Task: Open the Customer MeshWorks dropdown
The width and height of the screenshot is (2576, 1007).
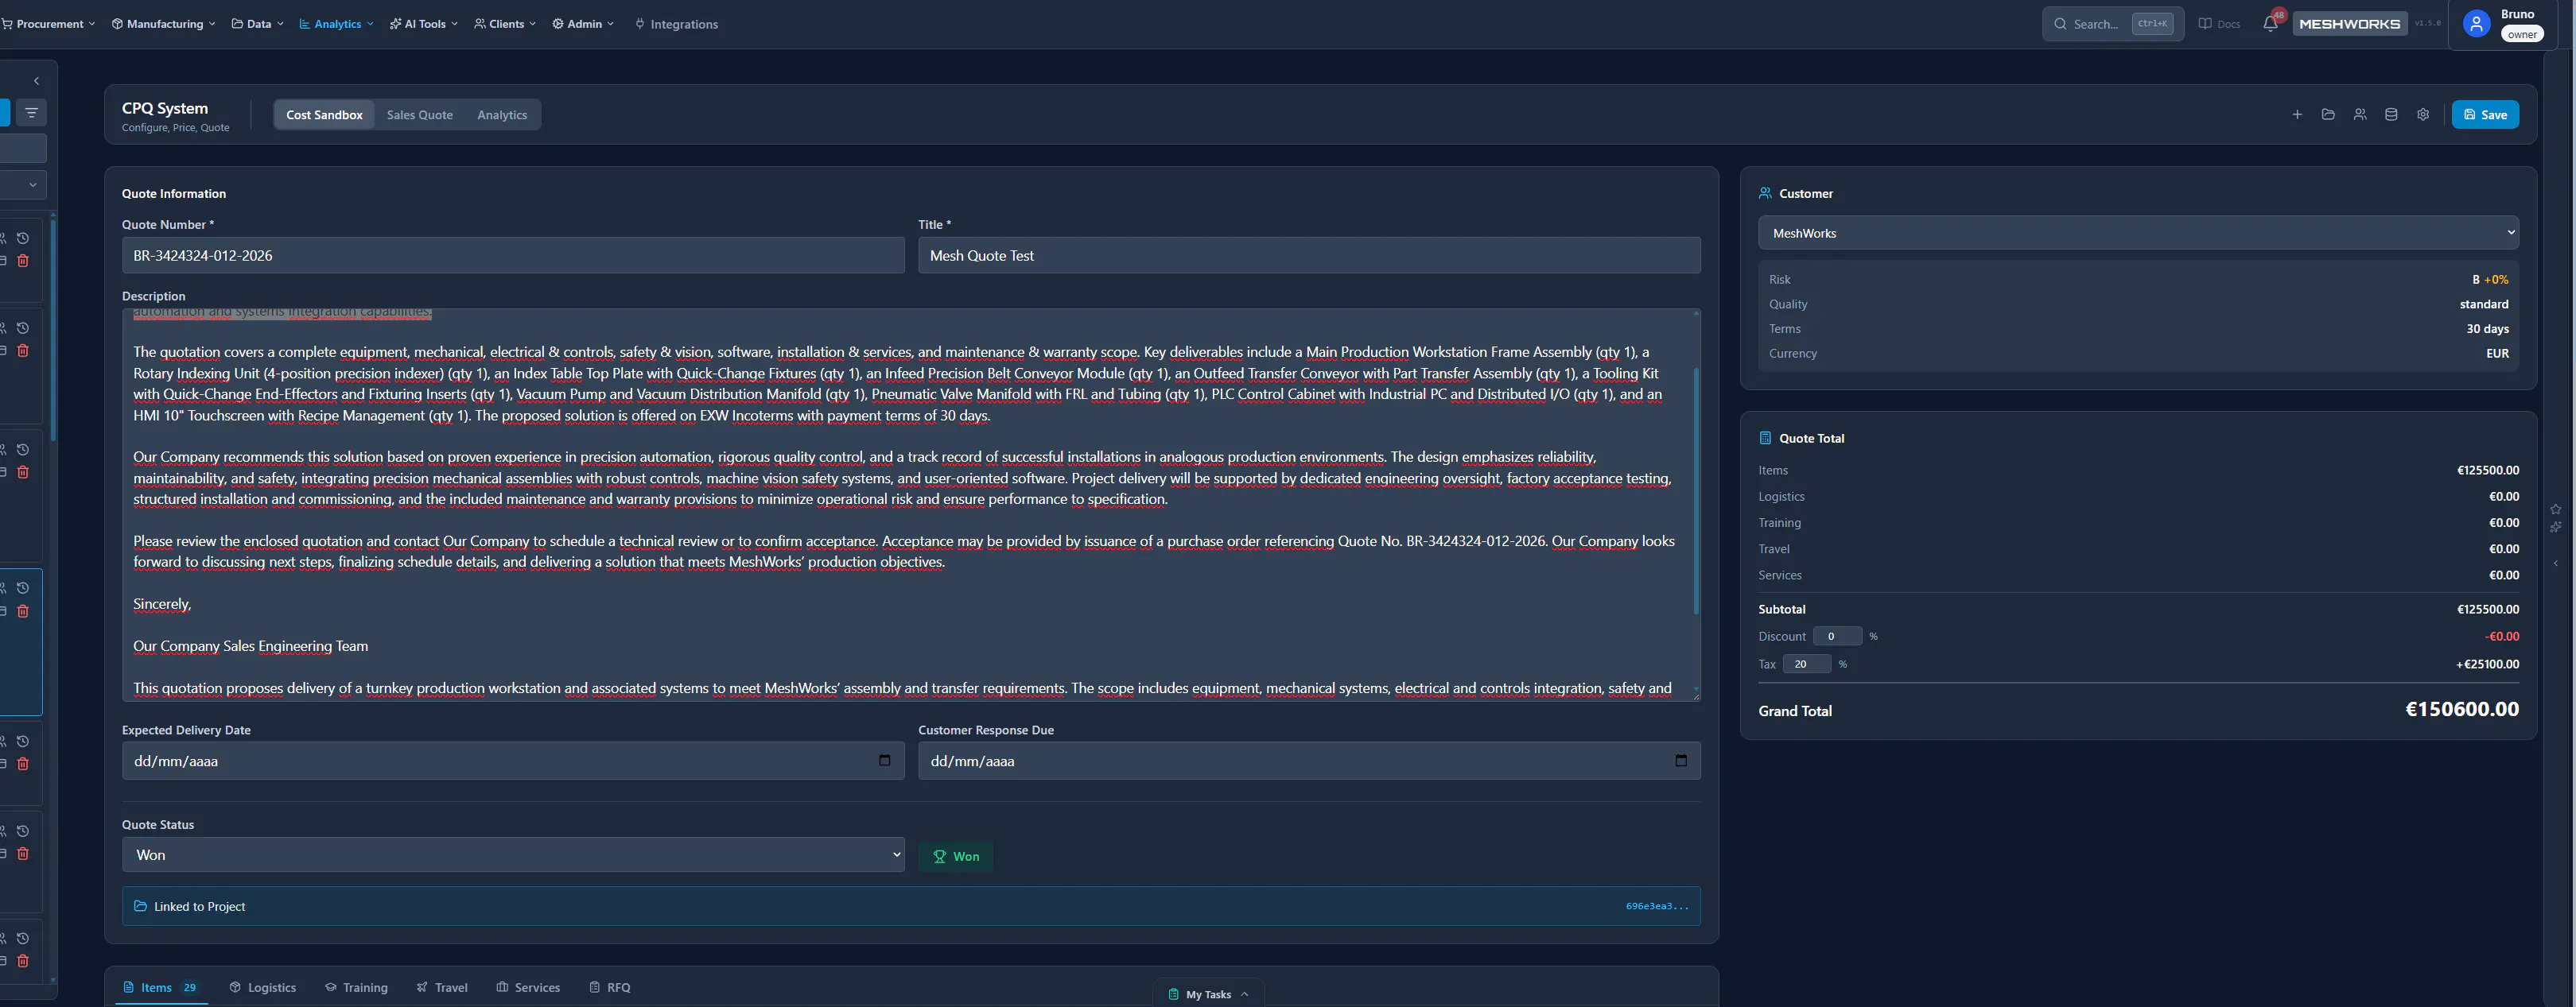Action: (2138, 233)
